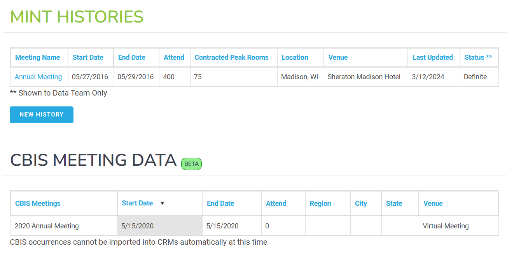Sort by Last Updated column

tap(432, 57)
